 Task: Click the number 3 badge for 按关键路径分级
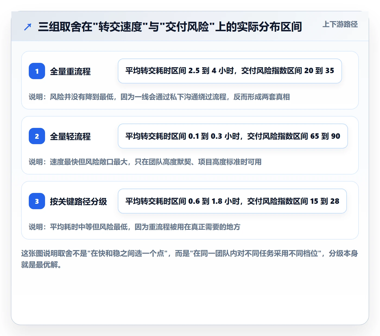37,201
